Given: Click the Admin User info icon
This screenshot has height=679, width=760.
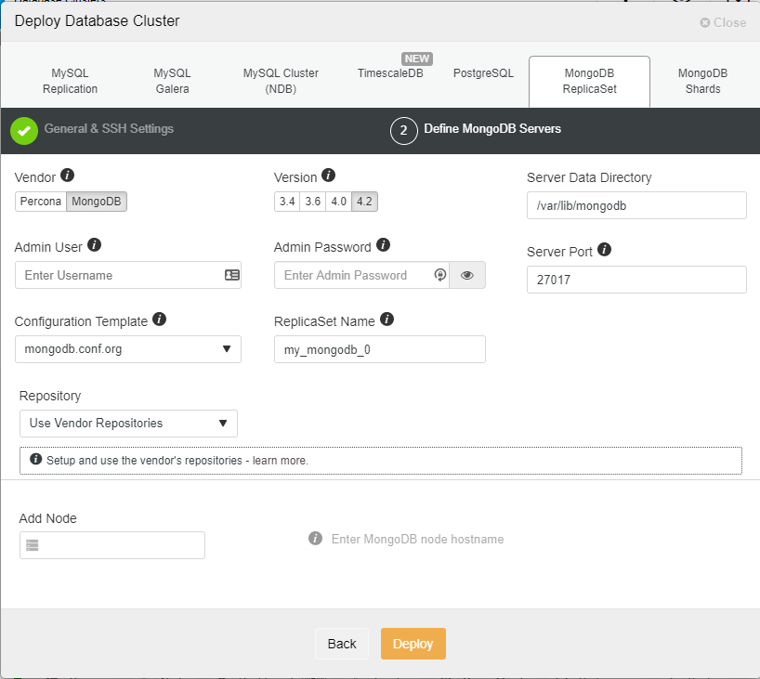Looking at the screenshot, I should (94, 245).
